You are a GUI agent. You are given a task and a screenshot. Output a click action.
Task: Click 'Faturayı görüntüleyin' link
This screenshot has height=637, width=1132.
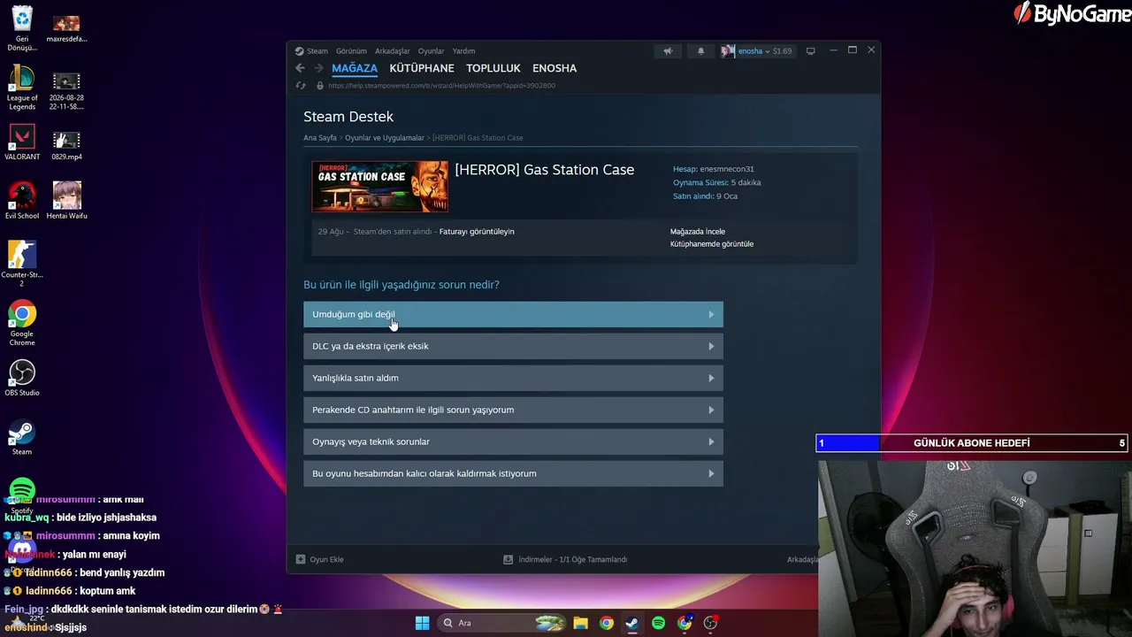tap(477, 232)
